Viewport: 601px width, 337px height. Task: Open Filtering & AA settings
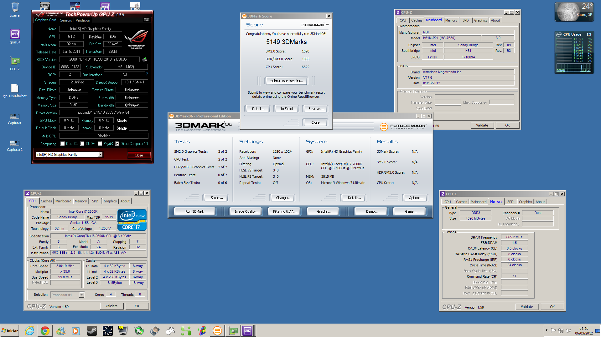click(284, 211)
